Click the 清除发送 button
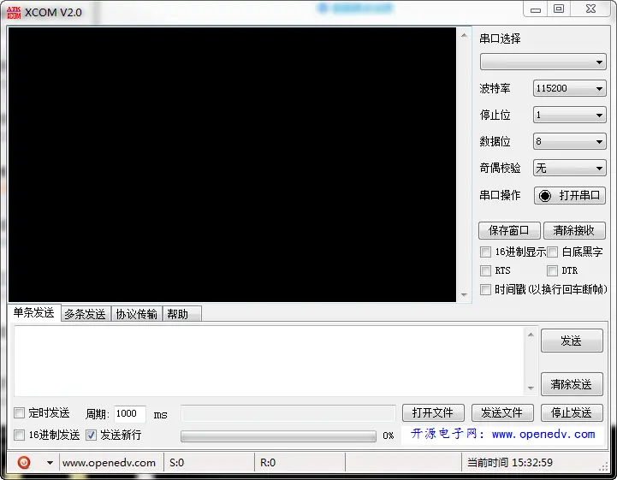 [572, 384]
